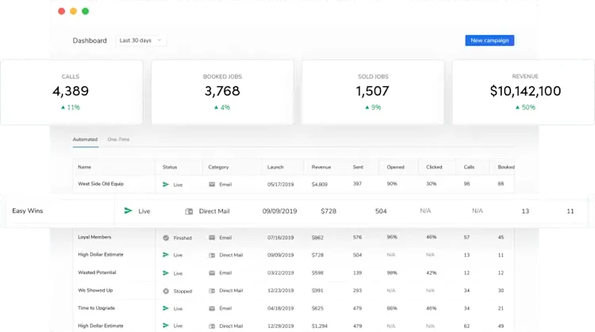595x332 pixels.
Task: Click the New campaign button
Action: click(489, 40)
